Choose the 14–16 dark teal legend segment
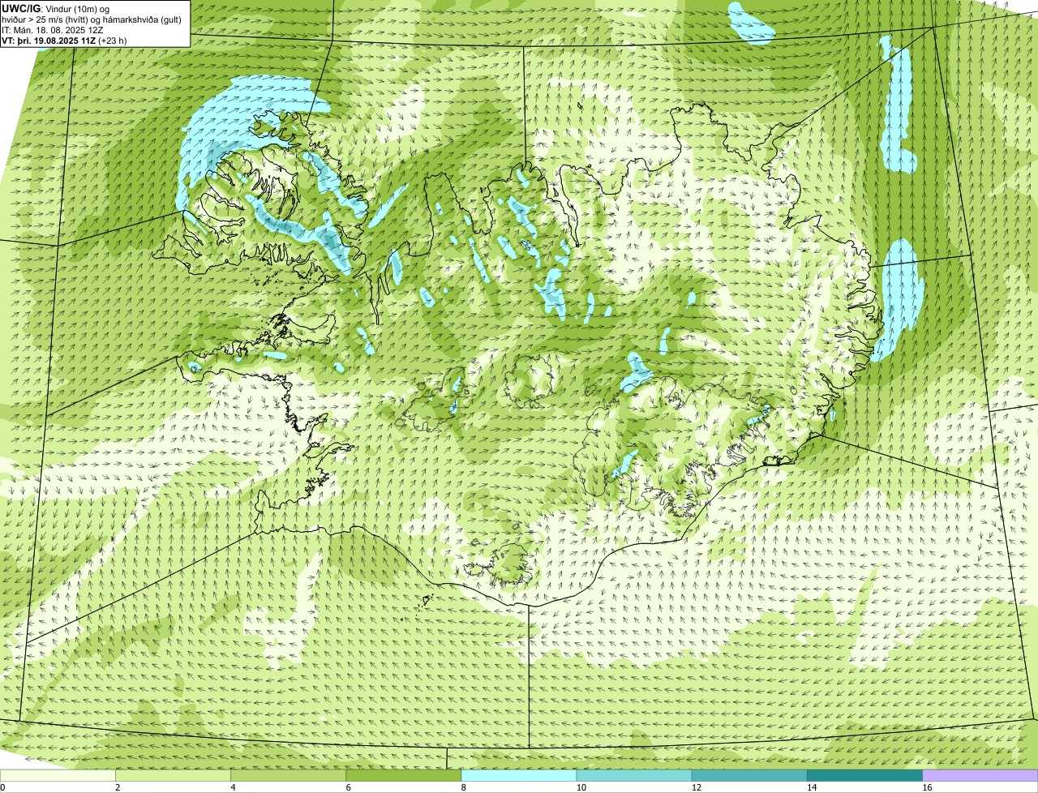The width and height of the screenshot is (1038, 793). point(864,775)
